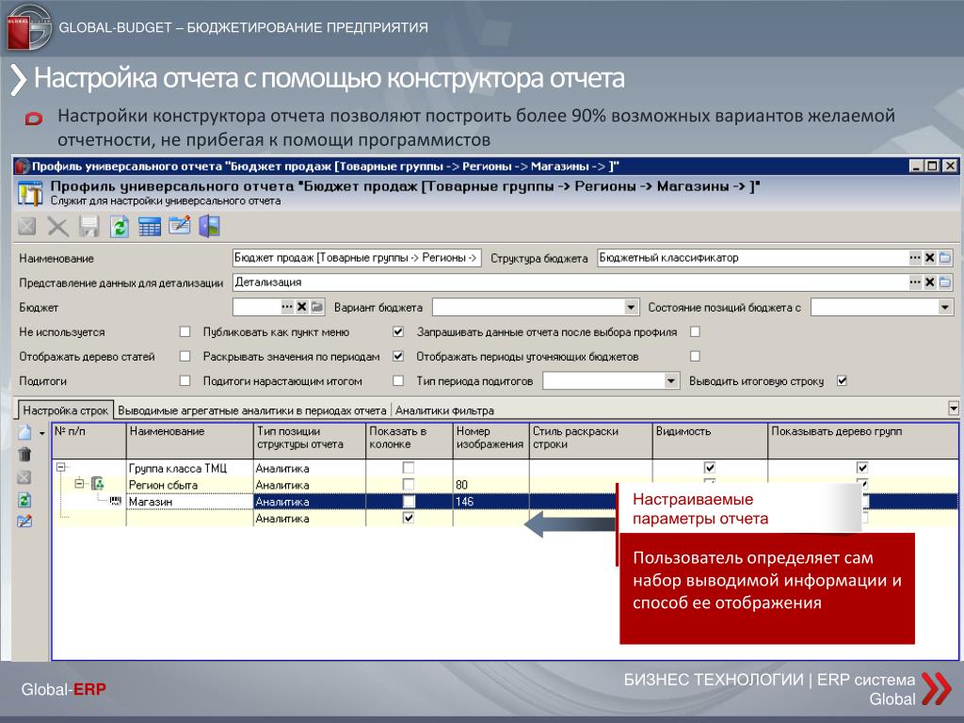964x723 pixels.
Task: Click ellipsis button in Представление данных field
Action: [915, 282]
